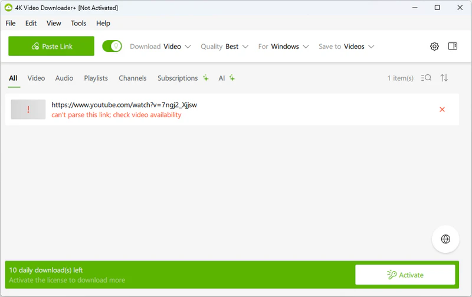Switch to the Channels tab
This screenshot has width=472, height=297.
pos(132,78)
